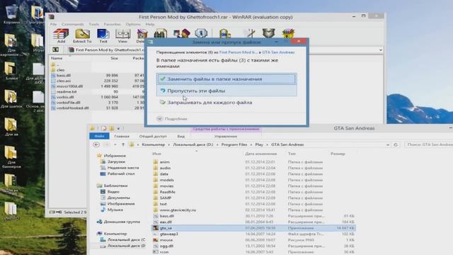
Task: Open WinRAR Commands menu
Action: click(72, 24)
